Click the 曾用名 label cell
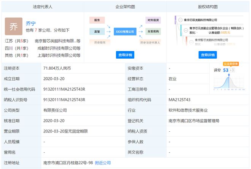 pos(21,152)
